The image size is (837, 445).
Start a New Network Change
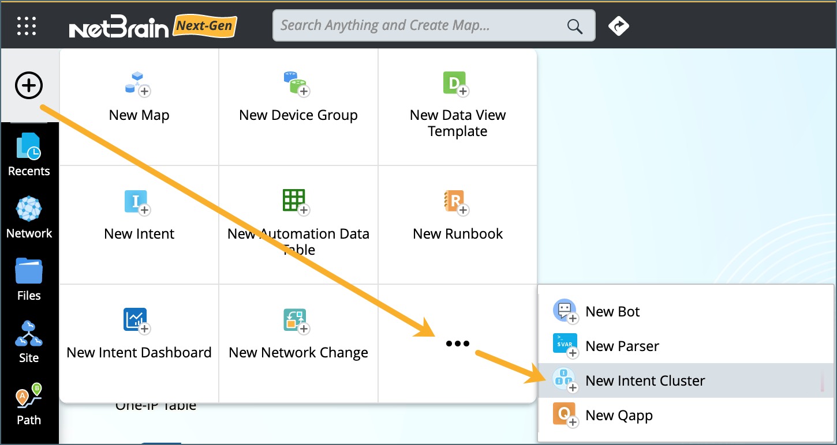click(298, 335)
